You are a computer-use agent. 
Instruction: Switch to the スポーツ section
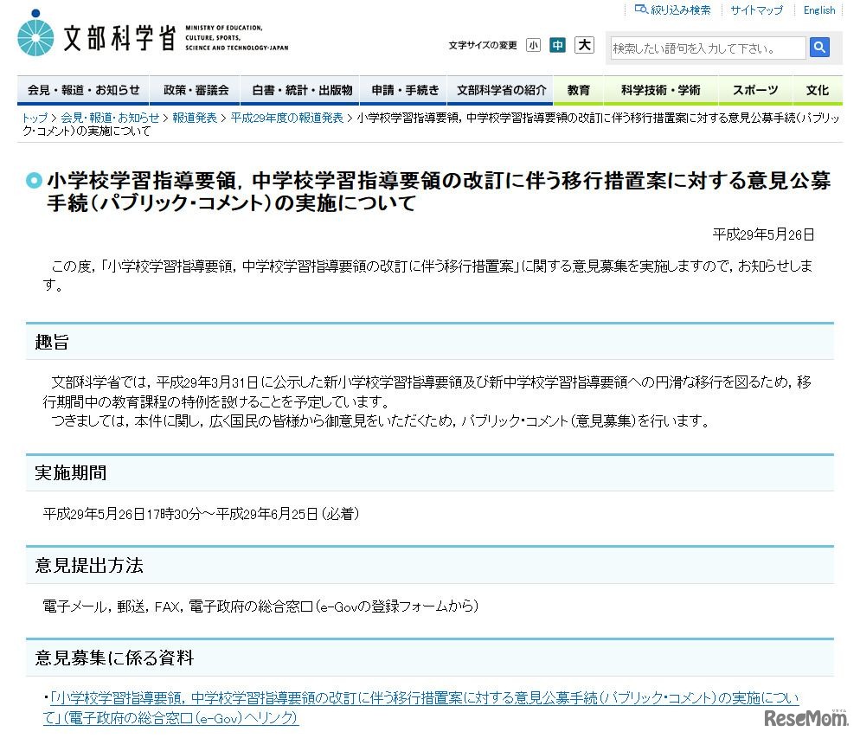(754, 89)
